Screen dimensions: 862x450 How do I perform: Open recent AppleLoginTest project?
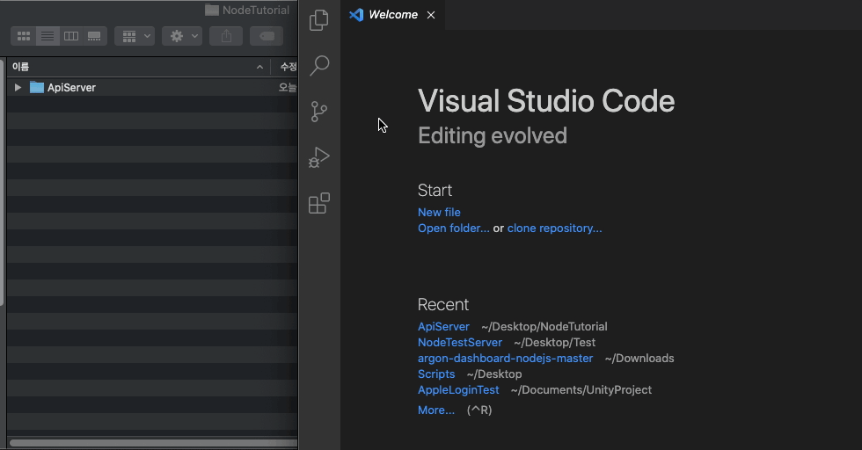coord(458,390)
